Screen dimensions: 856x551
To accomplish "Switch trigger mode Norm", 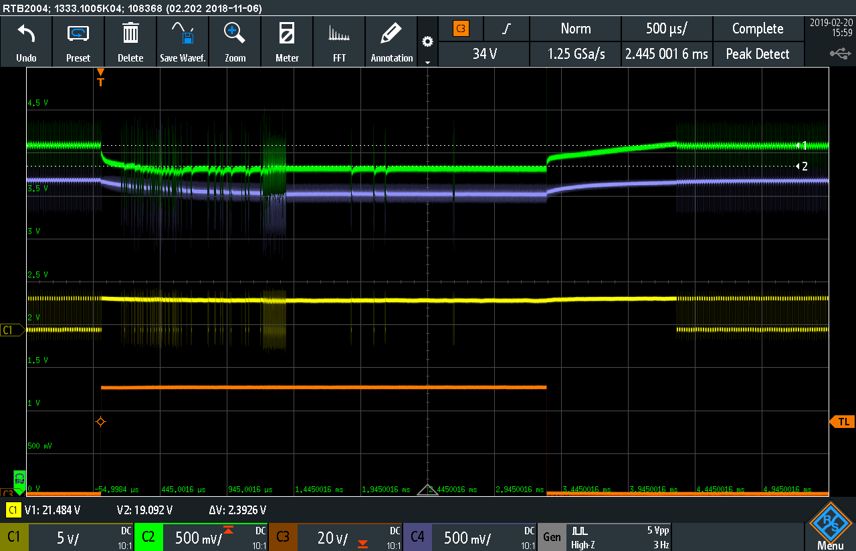I will pos(575,29).
